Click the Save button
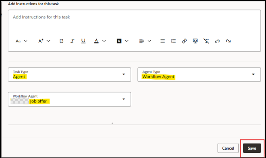The image size is (266, 158). tap(252, 148)
